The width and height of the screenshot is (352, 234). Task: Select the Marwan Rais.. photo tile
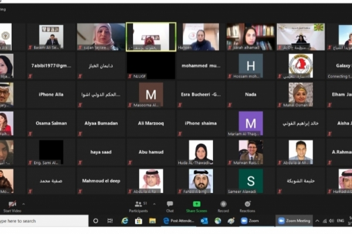[x=251, y=152]
